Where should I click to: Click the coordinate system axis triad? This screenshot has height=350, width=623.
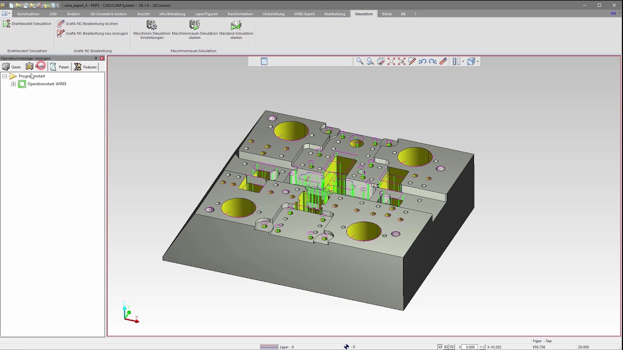click(x=130, y=313)
